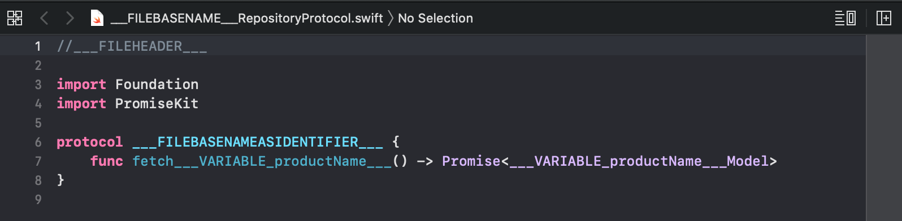Go forward to the next file
The height and width of the screenshot is (221, 902).
[x=70, y=18]
